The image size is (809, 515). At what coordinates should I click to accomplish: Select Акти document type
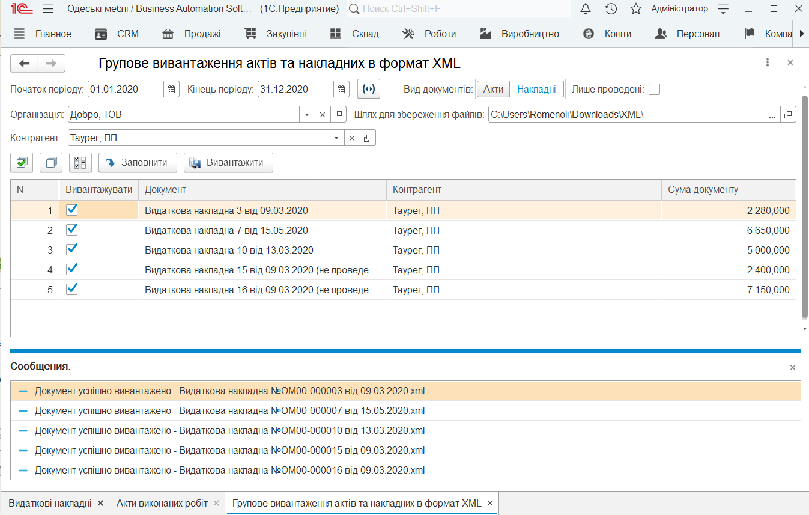tap(493, 89)
